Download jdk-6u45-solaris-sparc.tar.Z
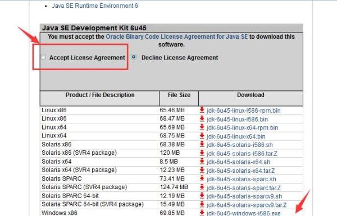The width and height of the screenshot is (337, 216). pos(244,188)
